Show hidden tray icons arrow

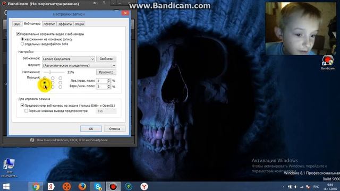(x=283, y=187)
